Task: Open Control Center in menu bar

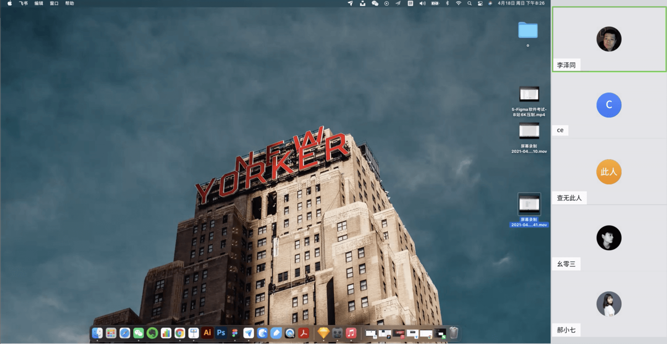Action: click(x=480, y=3)
